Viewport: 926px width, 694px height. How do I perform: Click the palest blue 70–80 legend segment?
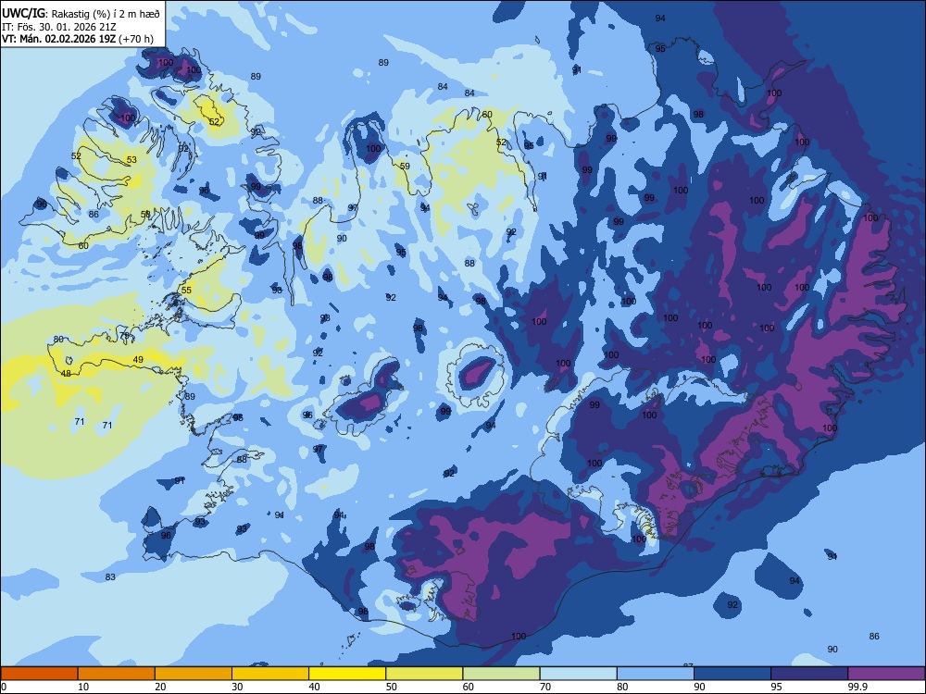[578, 674]
